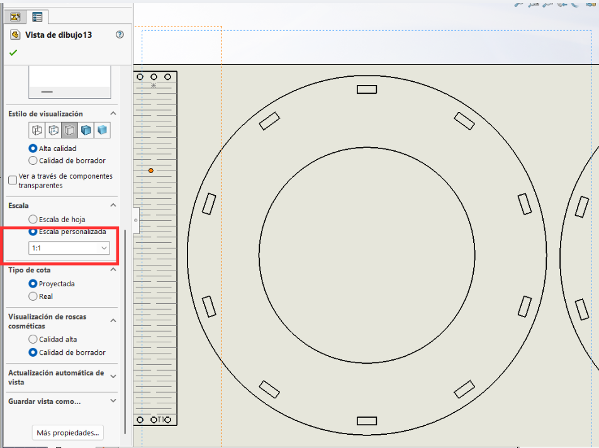Click the orange point on side view

click(x=151, y=171)
